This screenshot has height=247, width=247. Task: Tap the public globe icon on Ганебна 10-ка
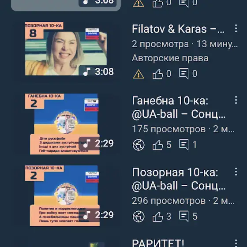pos(138,145)
